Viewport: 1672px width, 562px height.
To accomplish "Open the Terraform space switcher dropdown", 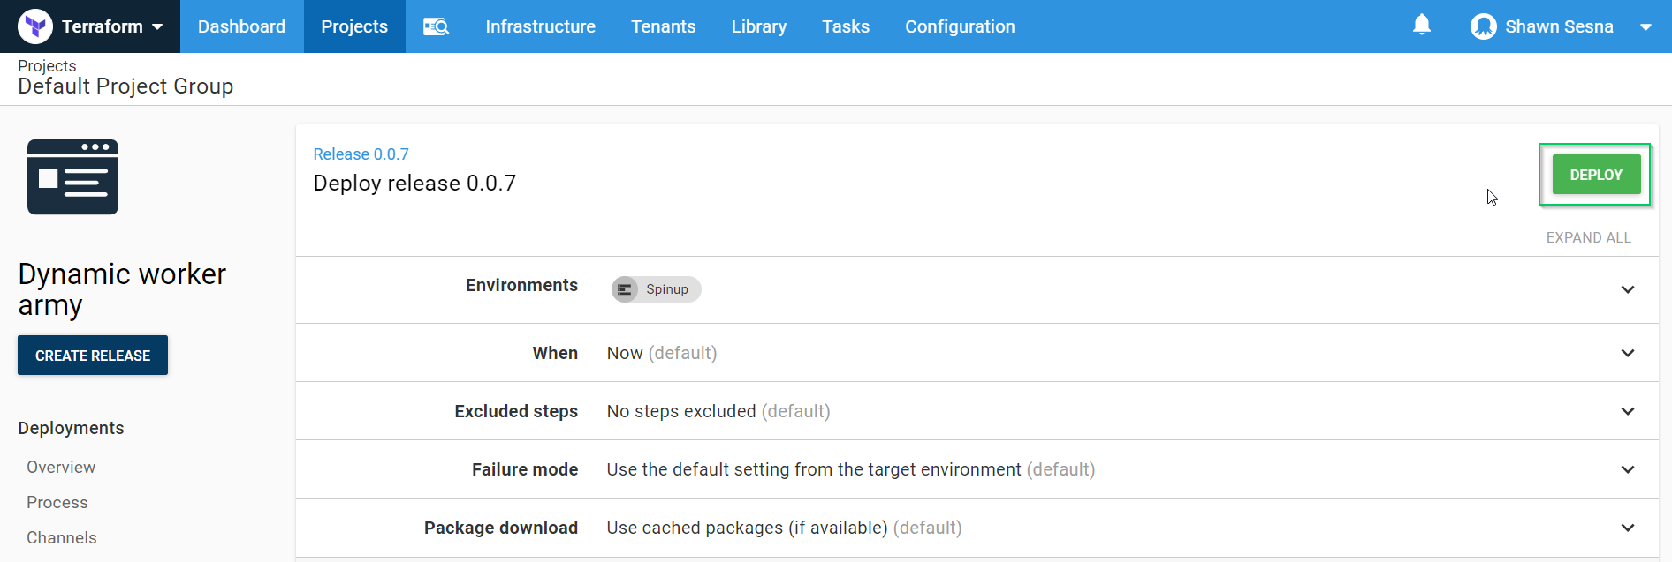I will click(x=157, y=26).
